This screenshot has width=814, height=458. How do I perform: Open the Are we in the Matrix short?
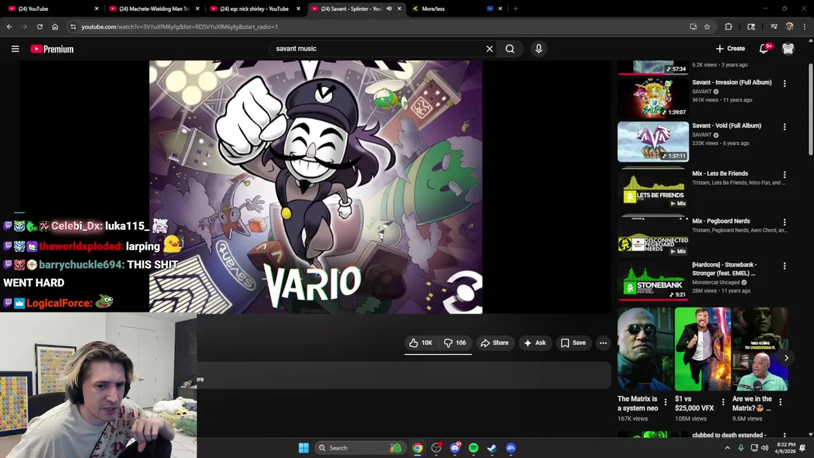point(759,349)
